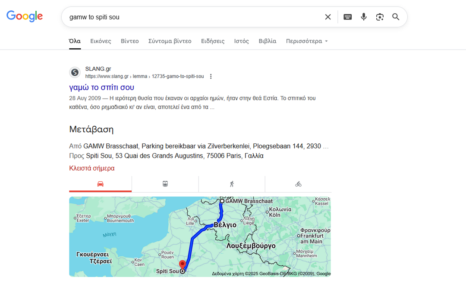This screenshot has width=466, height=283.
Task: Open three-dot options for SLANG.gr result
Action: (211, 77)
